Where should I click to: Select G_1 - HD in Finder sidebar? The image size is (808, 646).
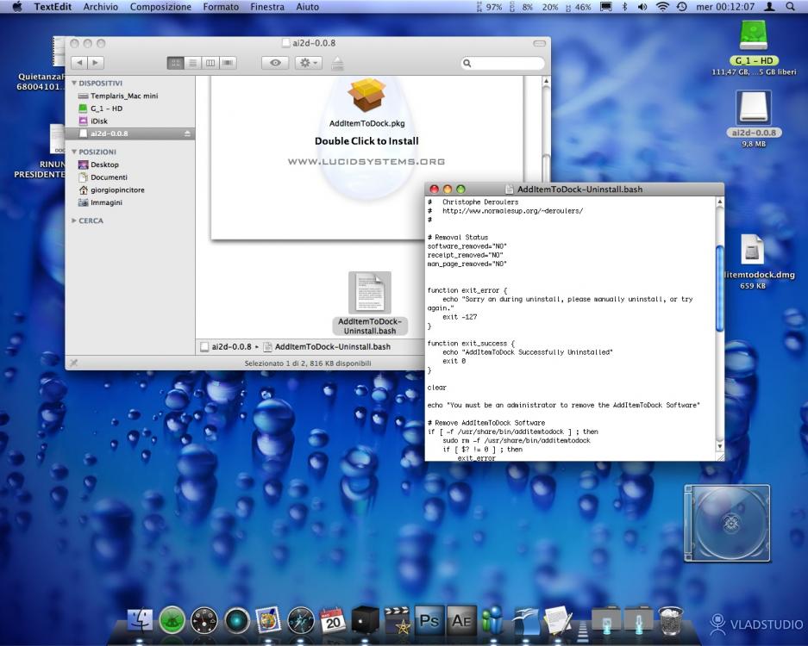pyautogui.click(x=106, y=109)
